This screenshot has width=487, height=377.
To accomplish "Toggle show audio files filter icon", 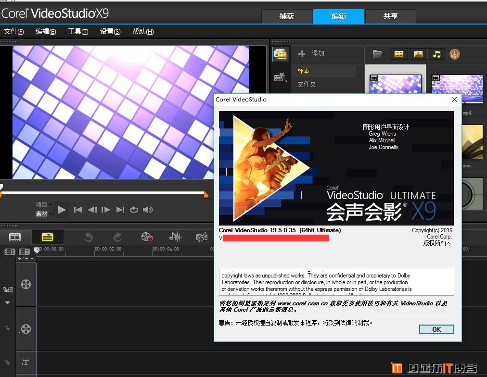I will (x=437, y=54).
